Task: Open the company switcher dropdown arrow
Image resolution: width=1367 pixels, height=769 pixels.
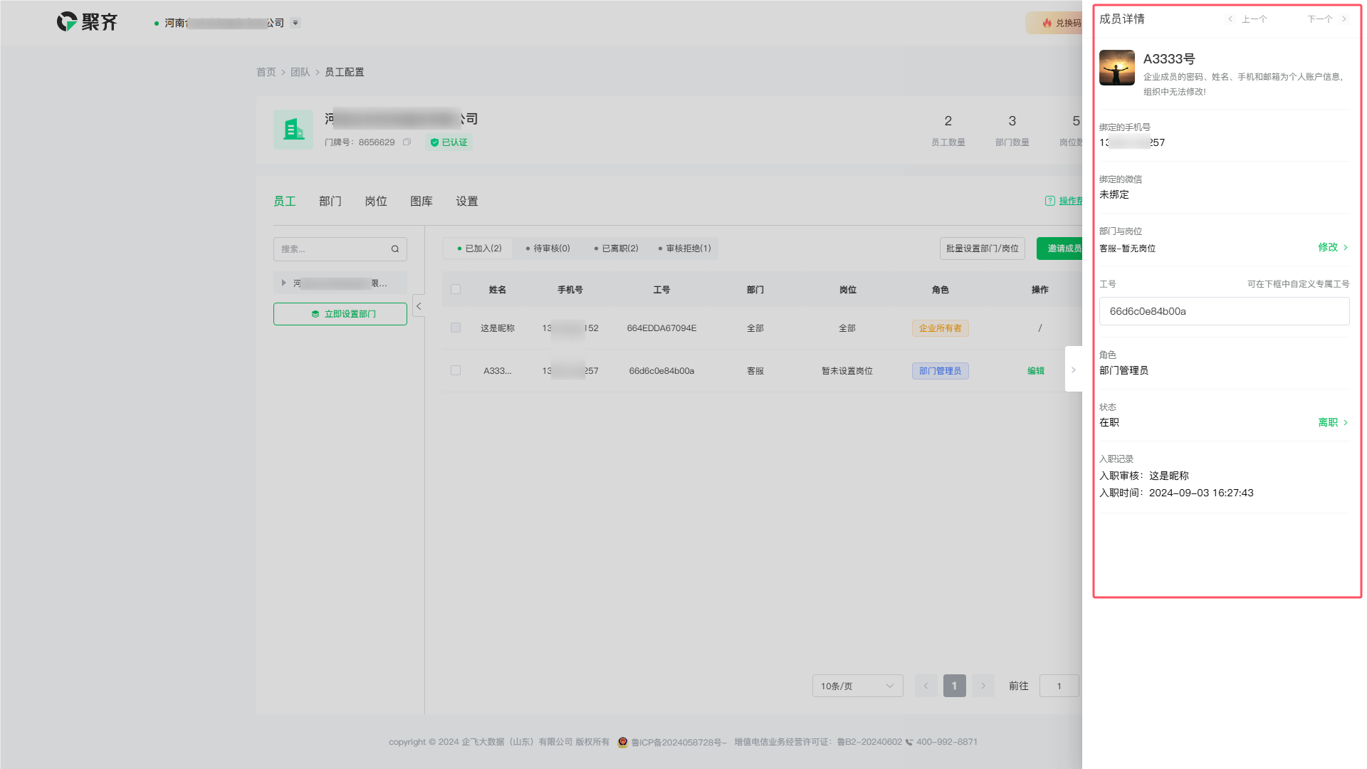Action: (x=295, y=23)
